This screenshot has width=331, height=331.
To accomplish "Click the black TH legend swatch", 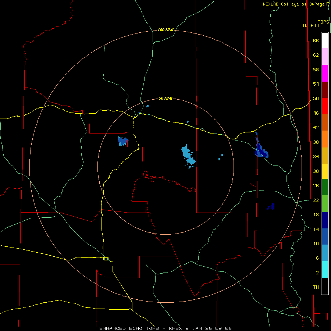I will [325, 286].
